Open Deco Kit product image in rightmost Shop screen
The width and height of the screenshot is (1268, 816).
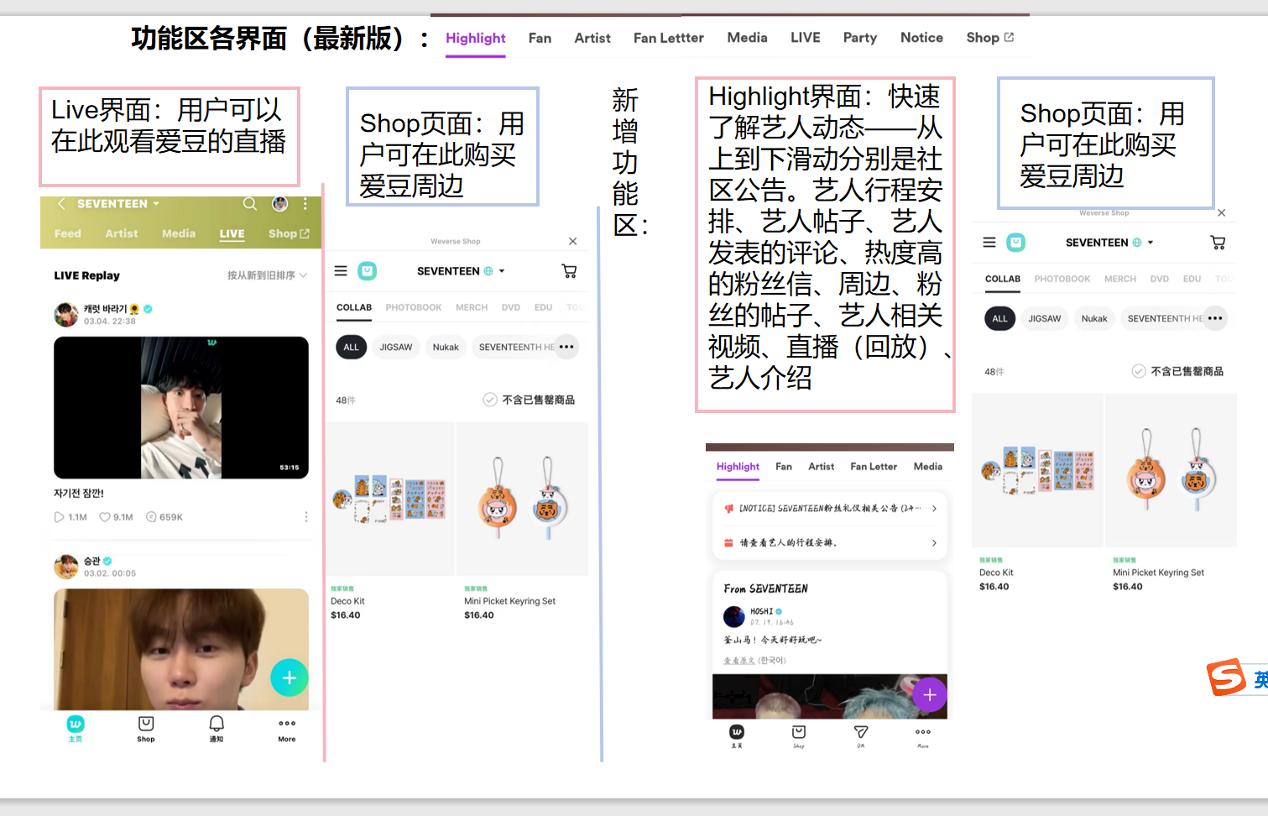[1037, 470]
